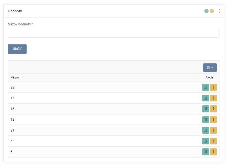The width and height of the screenshot is (229, 167).
Task: Click the teal circle in the panel header
Action: [x=206, y=11]
